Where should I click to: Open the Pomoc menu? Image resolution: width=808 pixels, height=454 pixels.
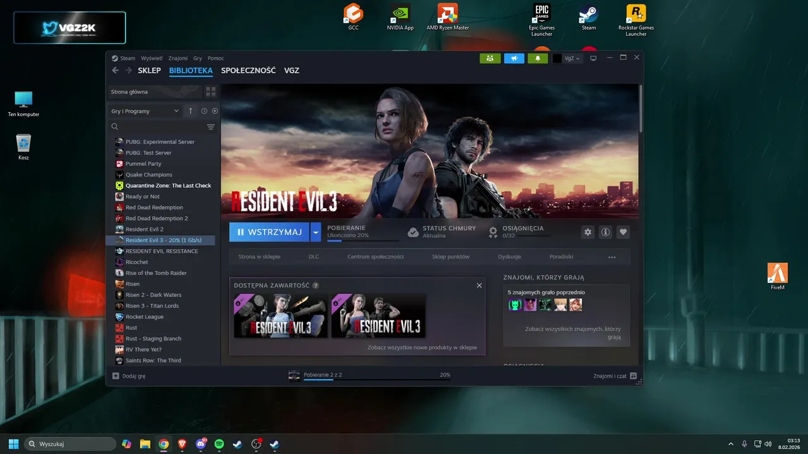[216, 58]
